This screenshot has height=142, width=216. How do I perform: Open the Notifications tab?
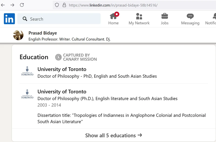pos(211,19)
